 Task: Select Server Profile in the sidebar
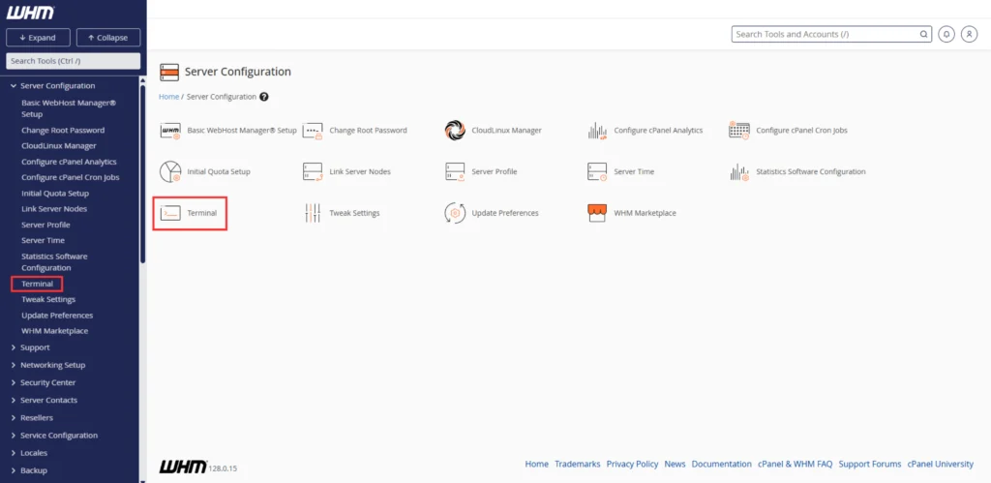[45, 225]
